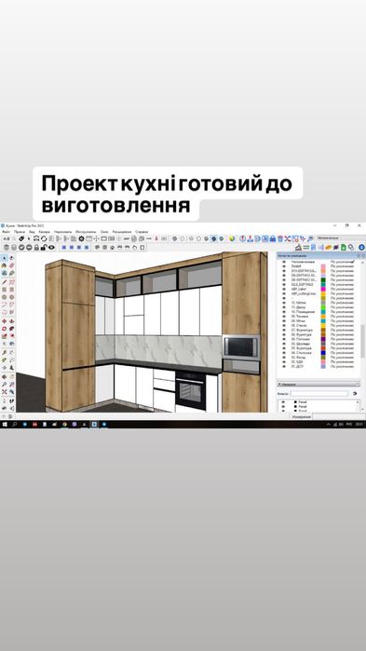Open the Правка menu
Viewport: 366px width, 651px height.
(x=20, y=232)
